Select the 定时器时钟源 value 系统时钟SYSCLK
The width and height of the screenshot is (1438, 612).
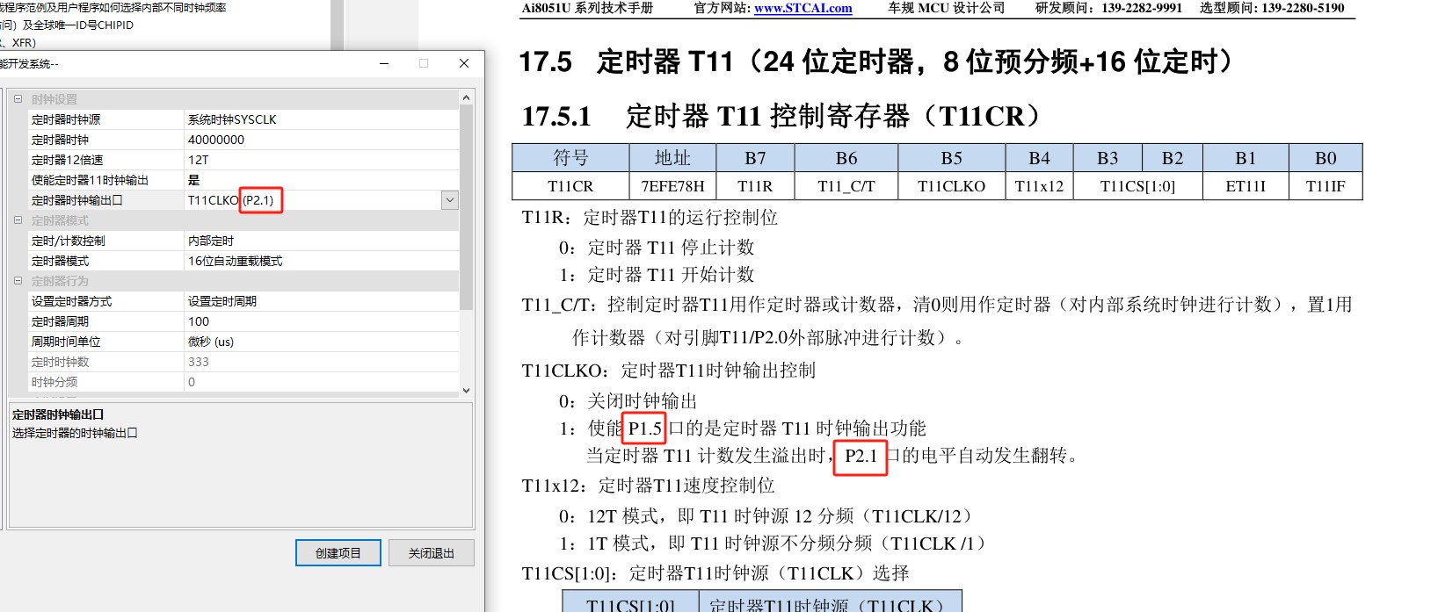(x=321, y=119)
